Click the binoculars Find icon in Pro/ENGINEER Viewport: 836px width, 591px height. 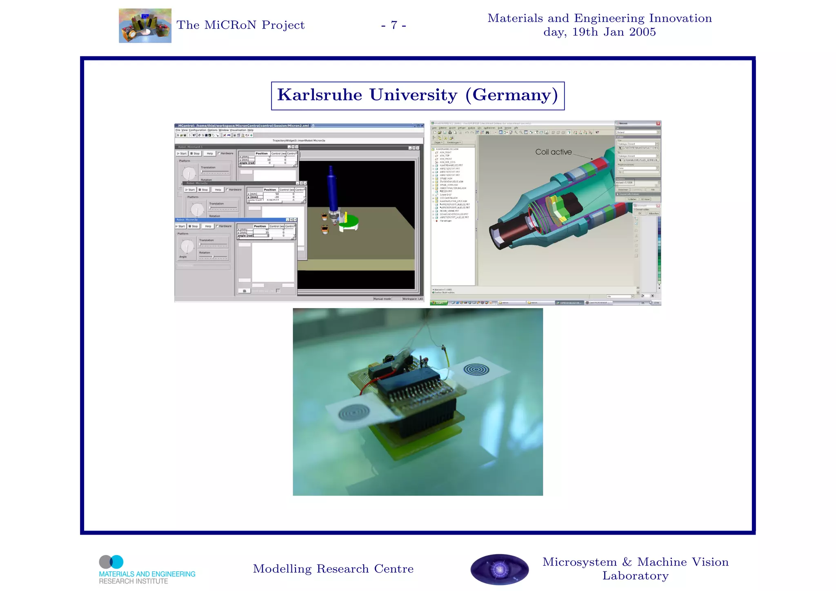487,132
